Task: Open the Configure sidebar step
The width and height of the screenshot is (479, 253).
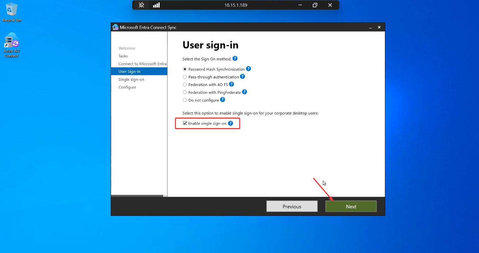Action: [127, 87]
